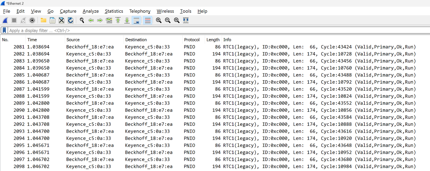
Task: Save this capture file
Action: (53, 20)
